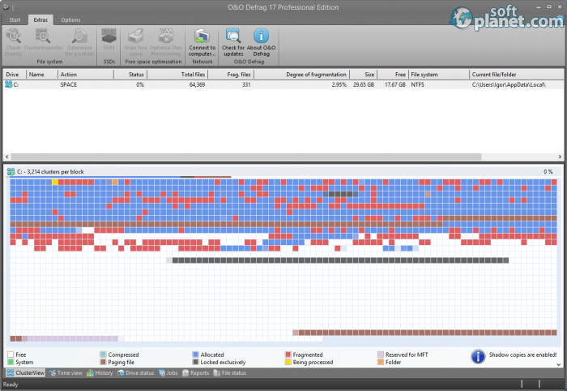Click the shadow copies info icon

click(x=478, y=355)
